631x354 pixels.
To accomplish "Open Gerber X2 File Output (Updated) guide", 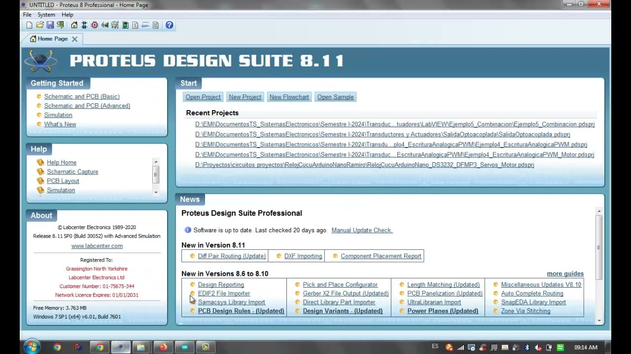I will [346, 294].
